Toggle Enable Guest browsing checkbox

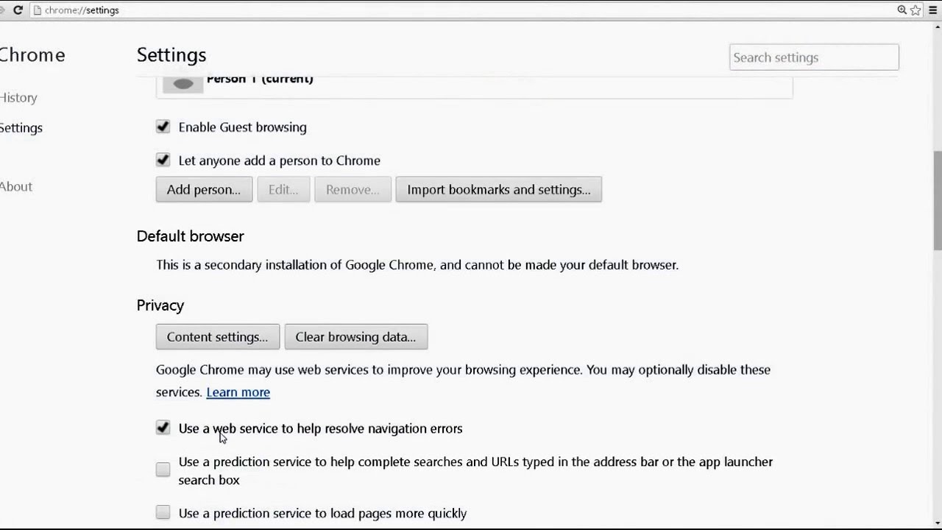click(x=163, y=127)
